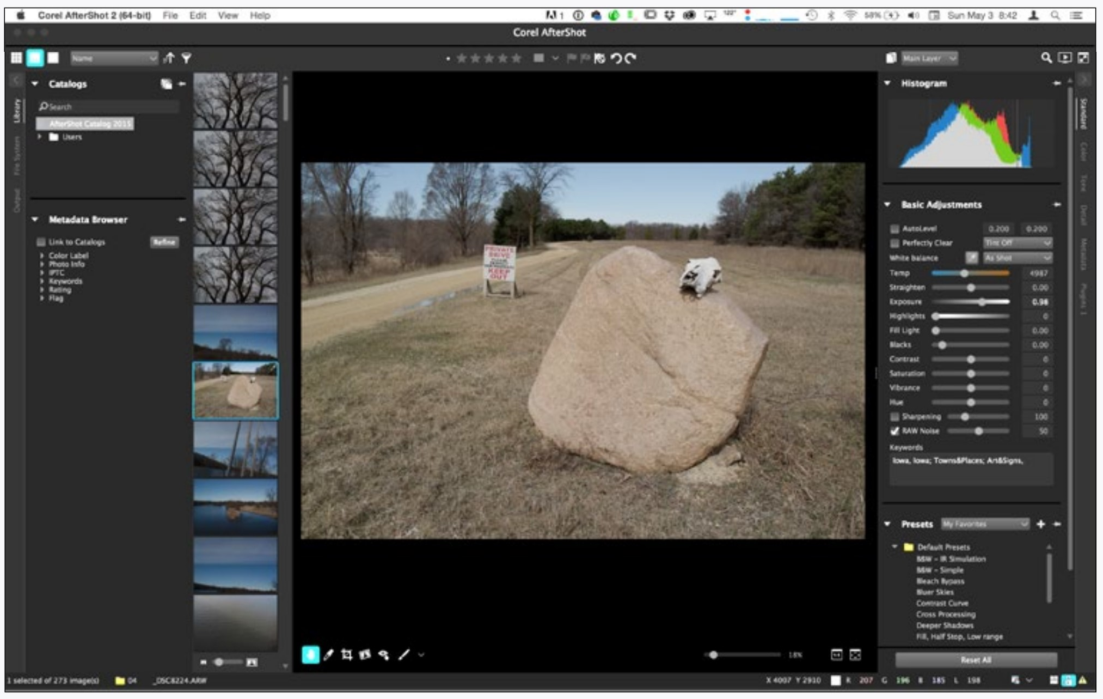Open the Main Layer dropdown

[929, 58]
